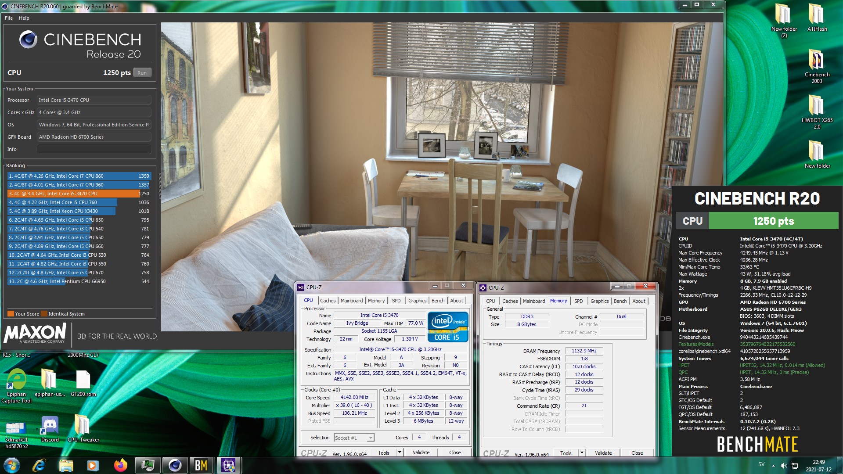Image resolution: width=843 pixels, height=474 pixels.
Task: Click the Your Score orange legend swatch
Action: pyautogui.click(x=11, y=314)
